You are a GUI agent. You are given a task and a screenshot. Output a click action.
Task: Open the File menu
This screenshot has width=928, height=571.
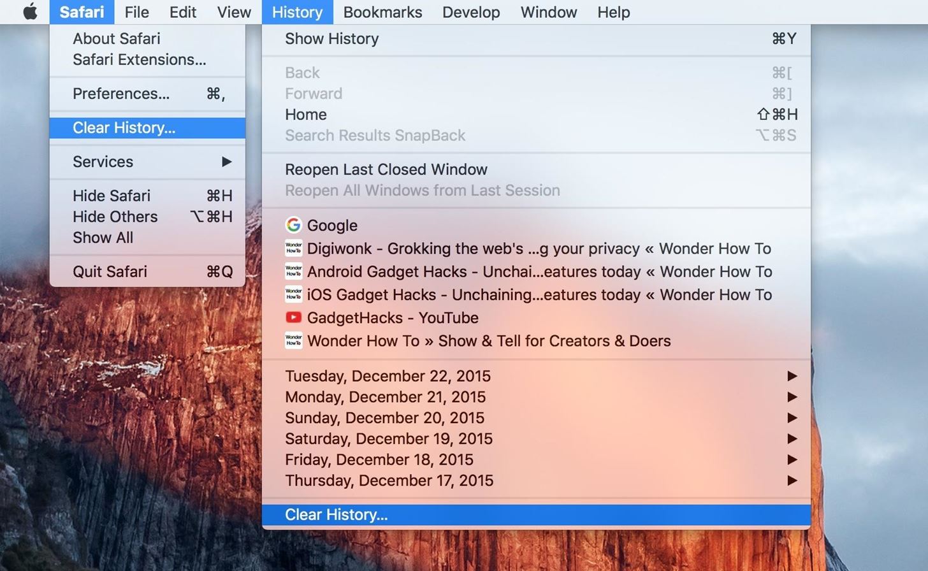point(136,12)
